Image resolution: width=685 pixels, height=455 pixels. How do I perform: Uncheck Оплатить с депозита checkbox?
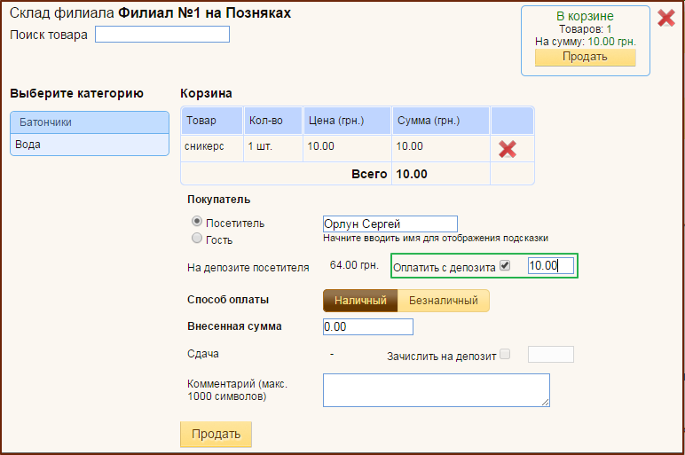[x=505, y=265]
